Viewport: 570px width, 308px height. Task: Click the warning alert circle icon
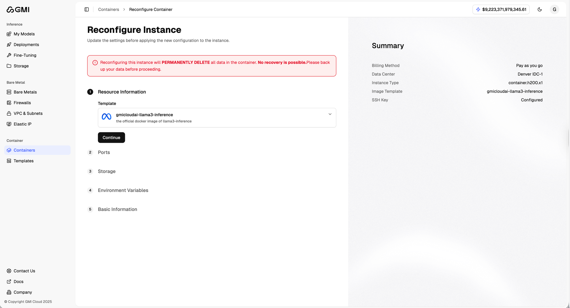tap(95, 63)
